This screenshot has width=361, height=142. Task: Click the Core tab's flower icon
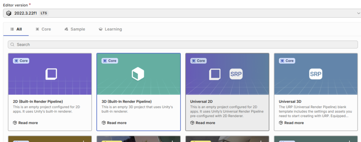click(37, 29)
